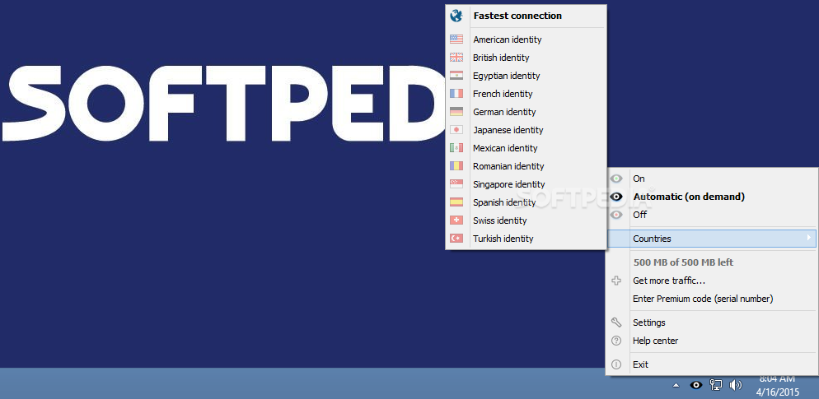
Task: Click the Mexican flag icon
Action: pyautogui.click(x=456, y=148)
